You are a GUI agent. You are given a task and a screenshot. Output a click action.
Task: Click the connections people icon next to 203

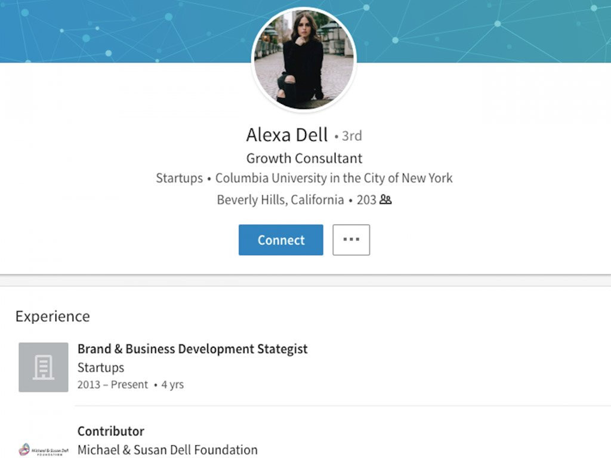coord(385,200)
